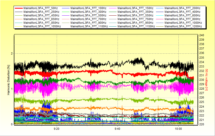Screen dimensions: 215x136
Task: Select the MainsMonL3IFA_FFT_600Hz legend label
Action: (x=182, y=15)
